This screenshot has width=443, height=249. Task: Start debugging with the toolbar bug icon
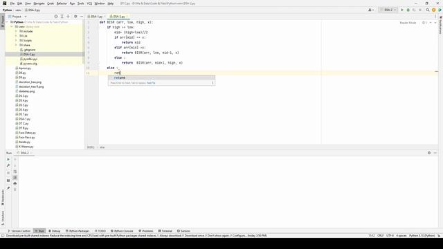click(x=408, y=10)
